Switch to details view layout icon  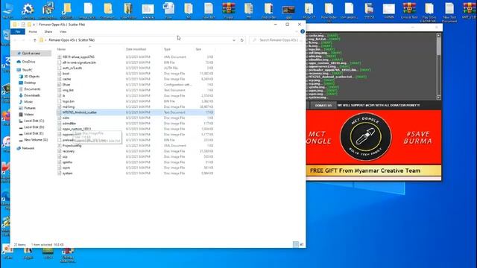(x=296, y=244)
